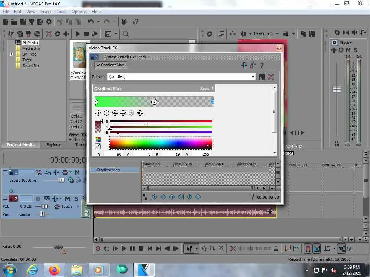370x277 pixels.
Task: Select the previous gradient stop arrow
Action: 115,113
